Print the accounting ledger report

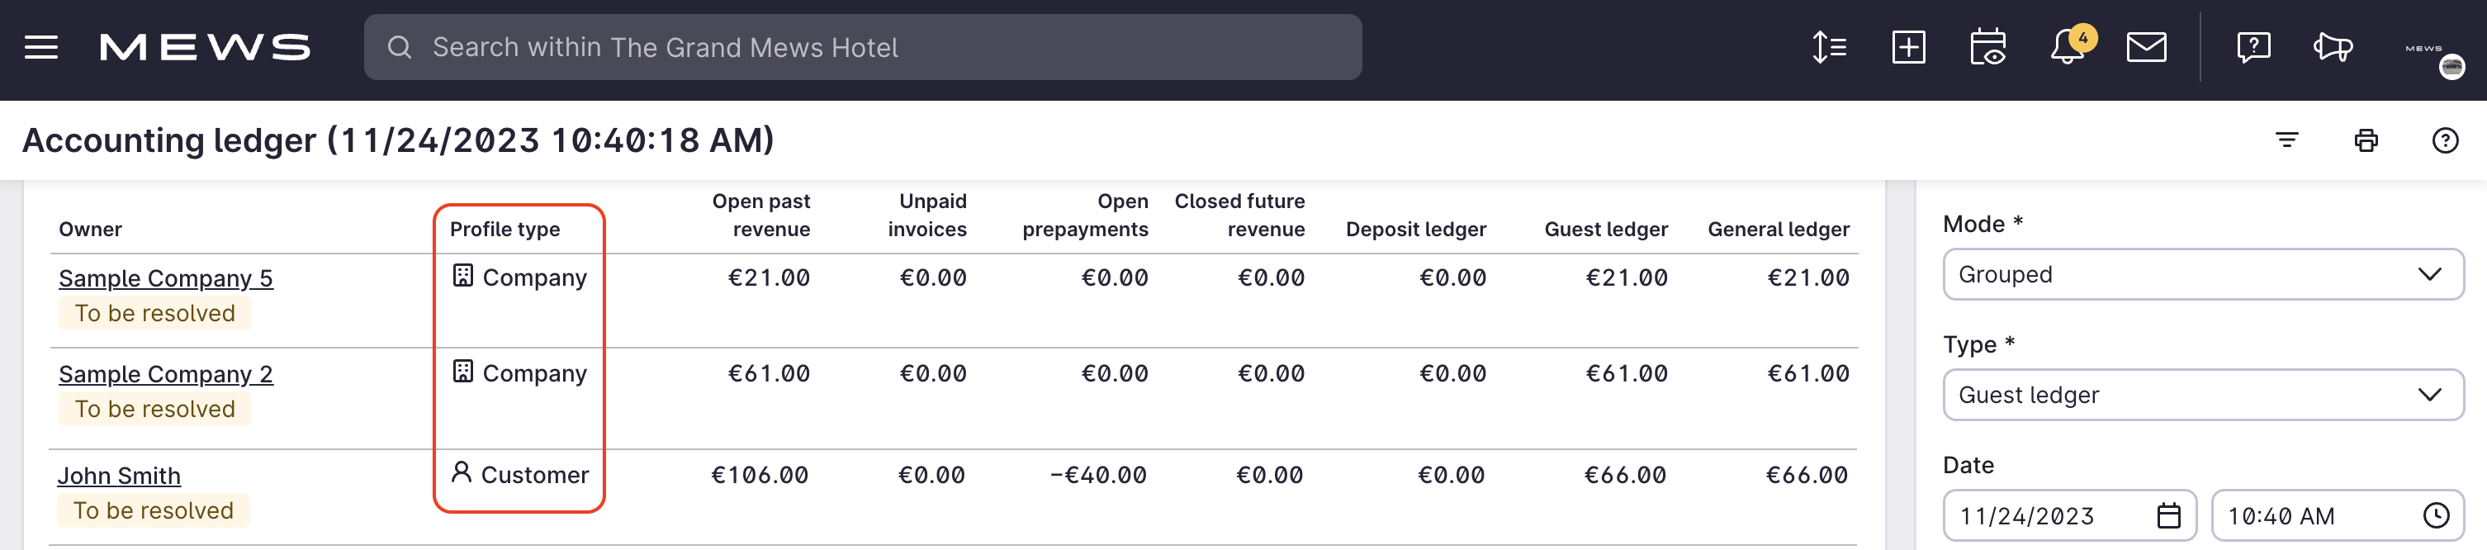tap(2366, 141)
